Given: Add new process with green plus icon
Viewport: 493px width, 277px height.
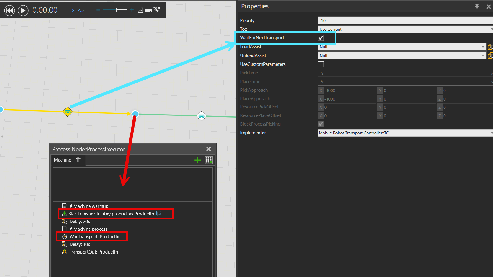Looking at the screenshot, I should tap(198, 160).
